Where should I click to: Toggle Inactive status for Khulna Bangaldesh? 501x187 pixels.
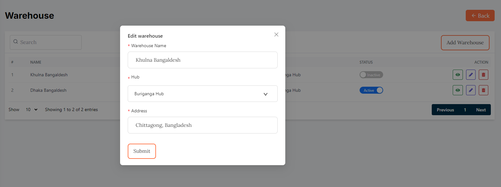click(x=371, y=75)
